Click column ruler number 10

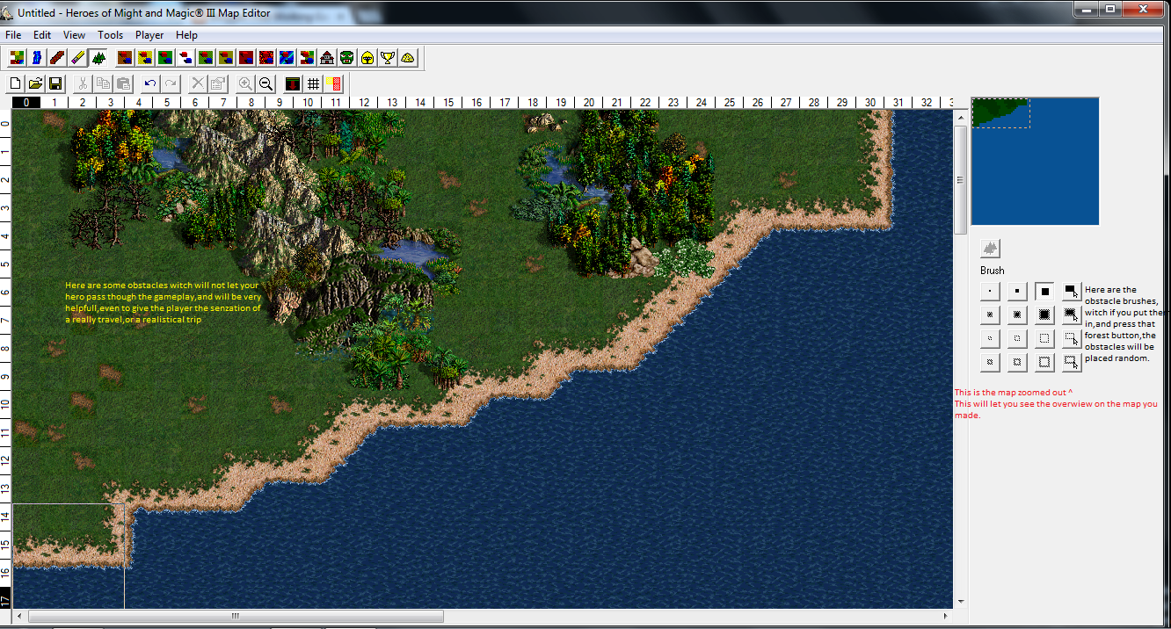point(308,103)
